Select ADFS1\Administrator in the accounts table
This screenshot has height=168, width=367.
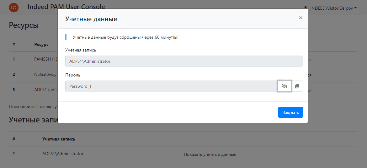[63, 154]
